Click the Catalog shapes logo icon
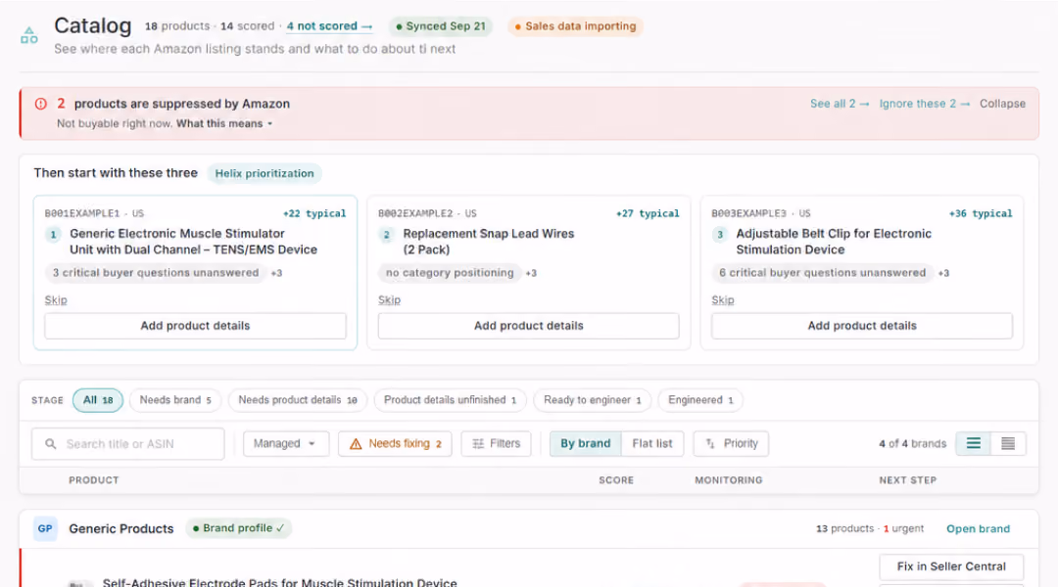Viewport: 1058px width, 587px height. pyautogui.click(x=29, y=35)
